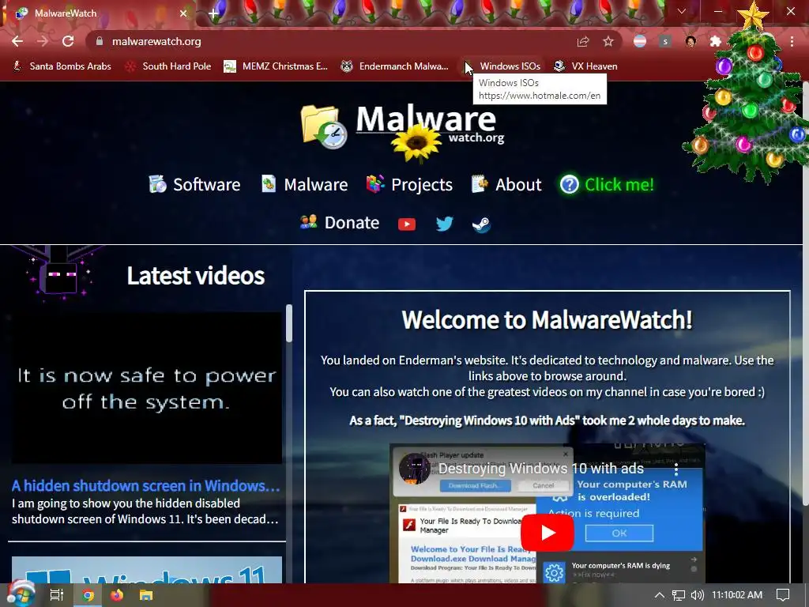Click the address bar with malwarewatch.org
The width and height of the screenshot is (809, 607).
point(330,41)
